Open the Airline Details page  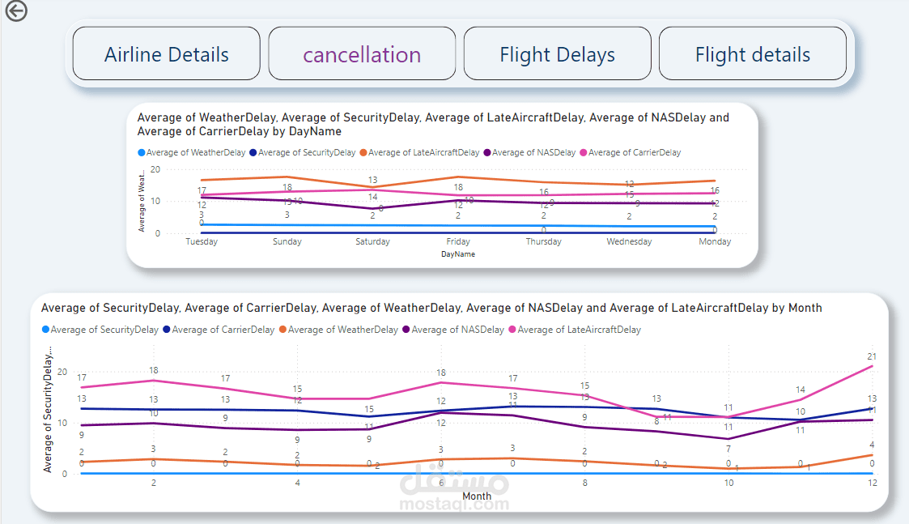point(167,54)
